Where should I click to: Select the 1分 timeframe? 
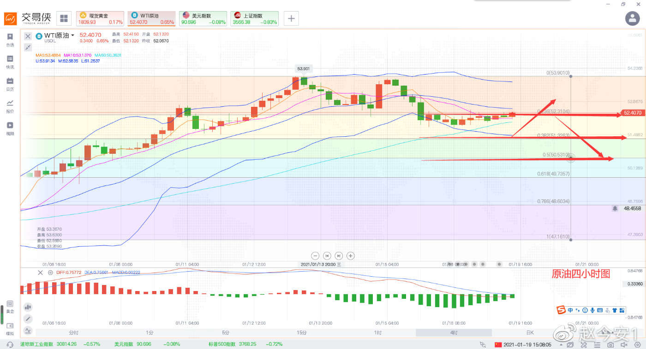click(x=150, y=332)
